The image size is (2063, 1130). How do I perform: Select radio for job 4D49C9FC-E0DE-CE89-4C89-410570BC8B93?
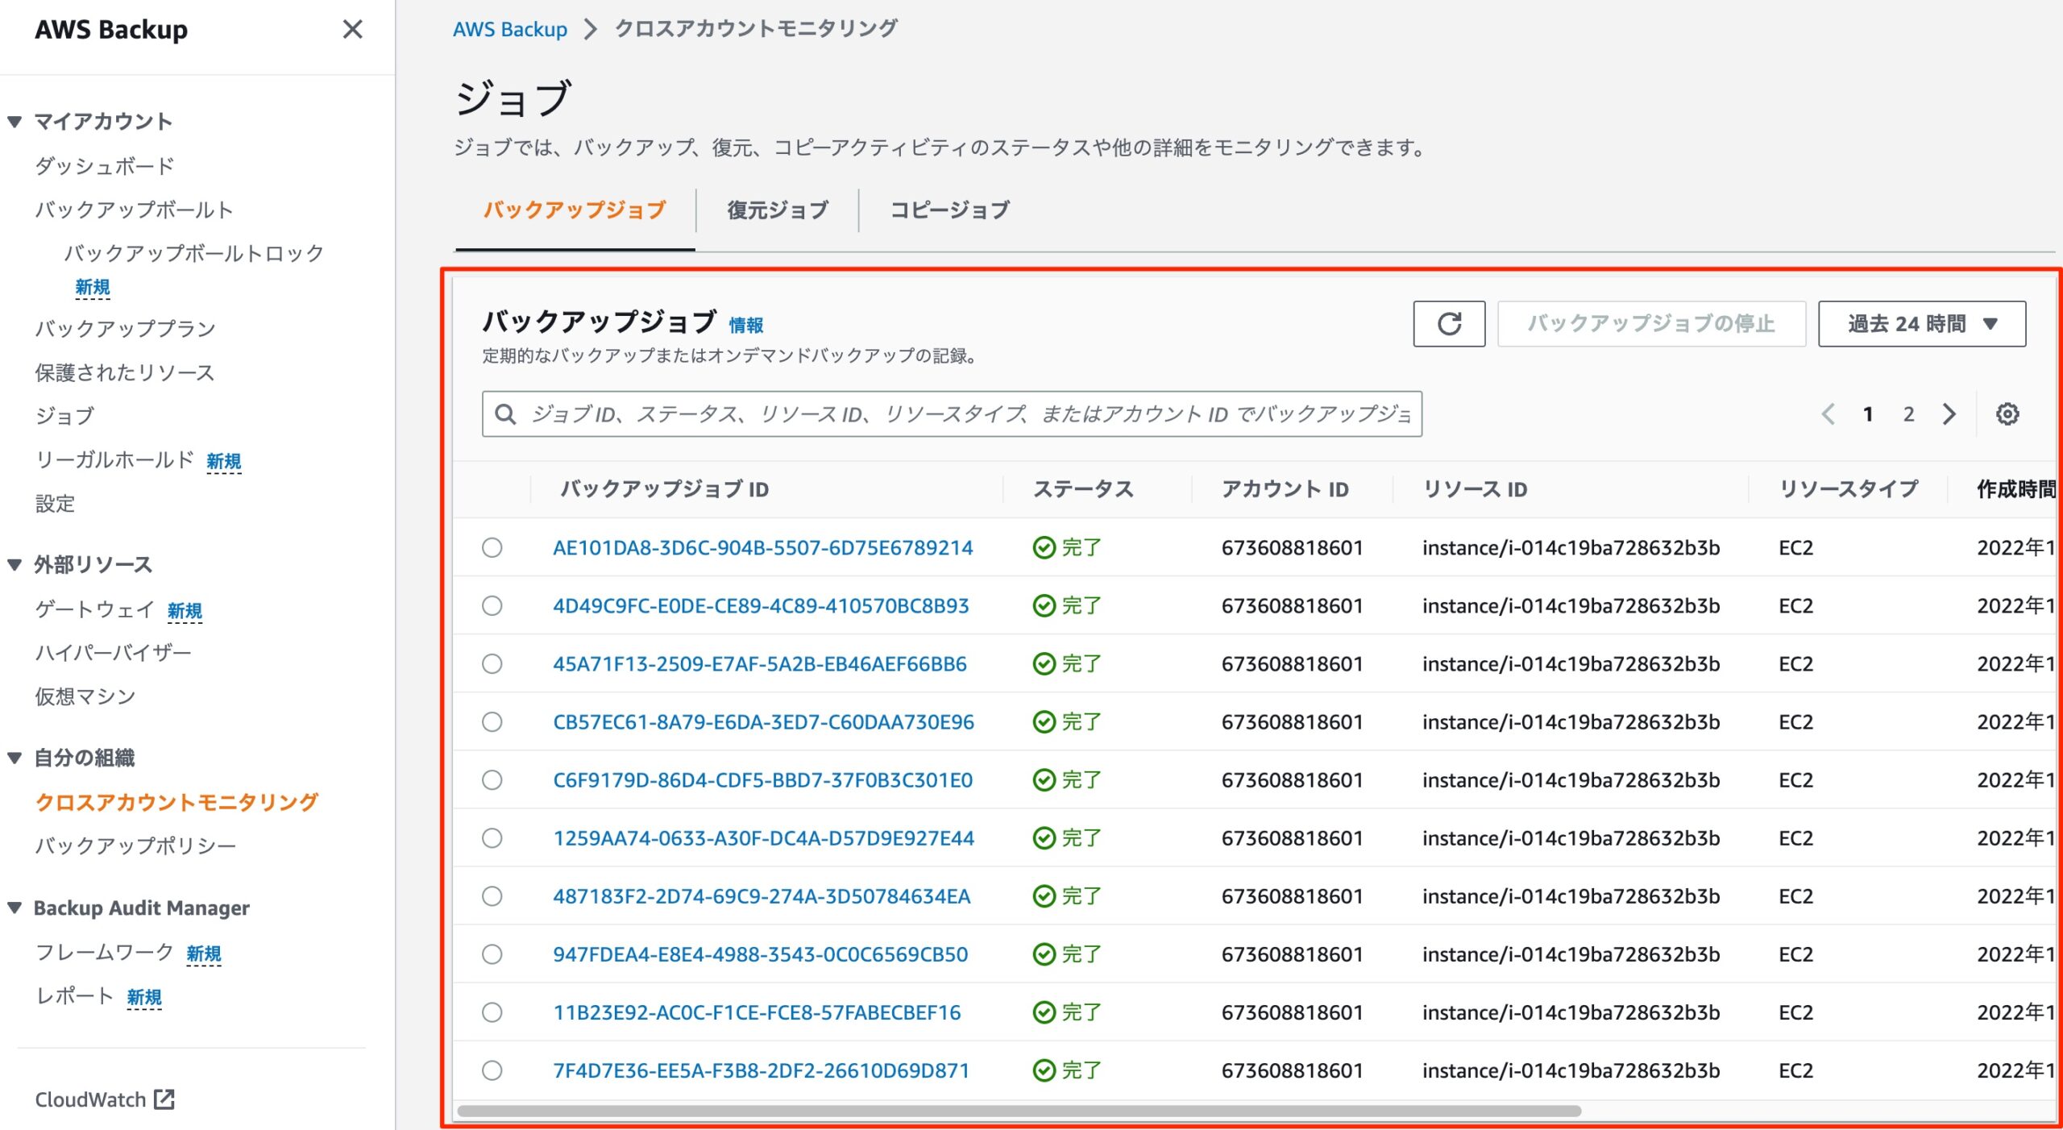pyautogui.click(x=492, y=606)
